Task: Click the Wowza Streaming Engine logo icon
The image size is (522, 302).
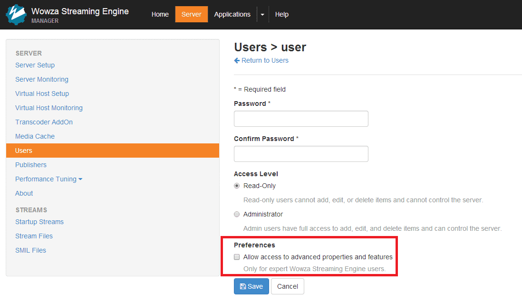Action: [16, 15]
